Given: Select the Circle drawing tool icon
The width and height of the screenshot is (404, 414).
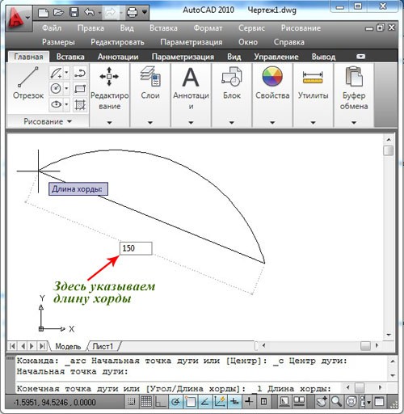Looking at the screenshot, I should coord(56,88).
